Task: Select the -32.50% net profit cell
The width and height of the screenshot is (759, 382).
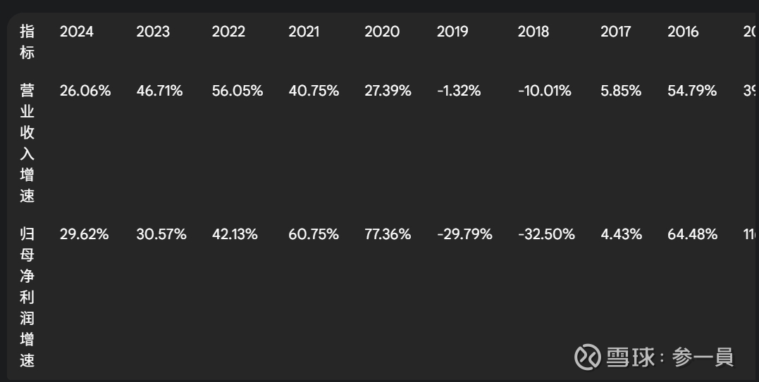Action: point(546,234)
